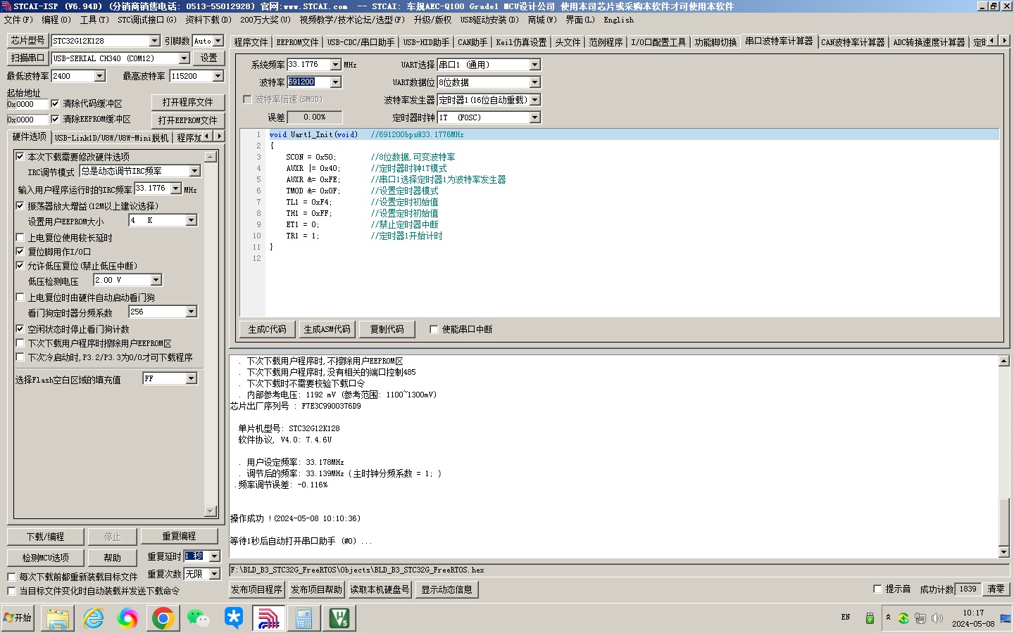
Task: Enable 提示音 checkbox
Action: point(877,589)
